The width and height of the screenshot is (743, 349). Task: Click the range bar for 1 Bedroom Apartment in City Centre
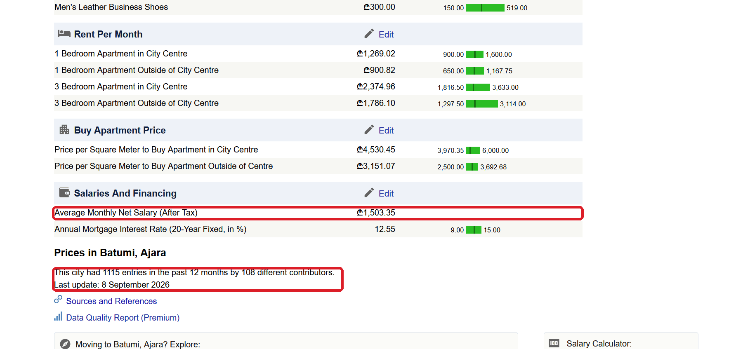click(x=474, y=54)
